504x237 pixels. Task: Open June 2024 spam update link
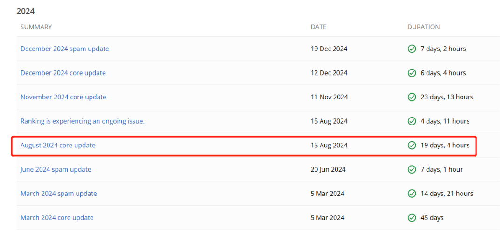tap(56, 169)
